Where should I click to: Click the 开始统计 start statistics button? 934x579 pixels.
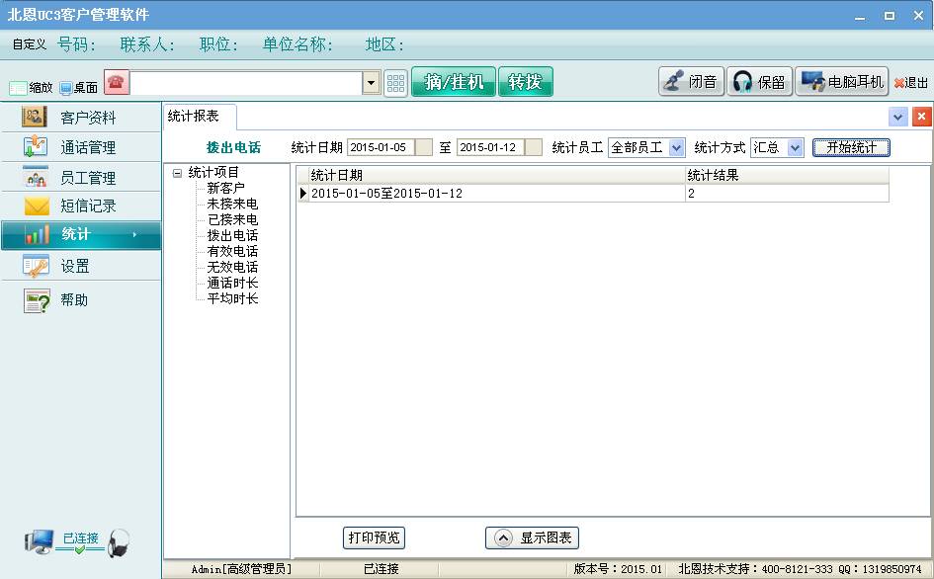coord(851,147)
